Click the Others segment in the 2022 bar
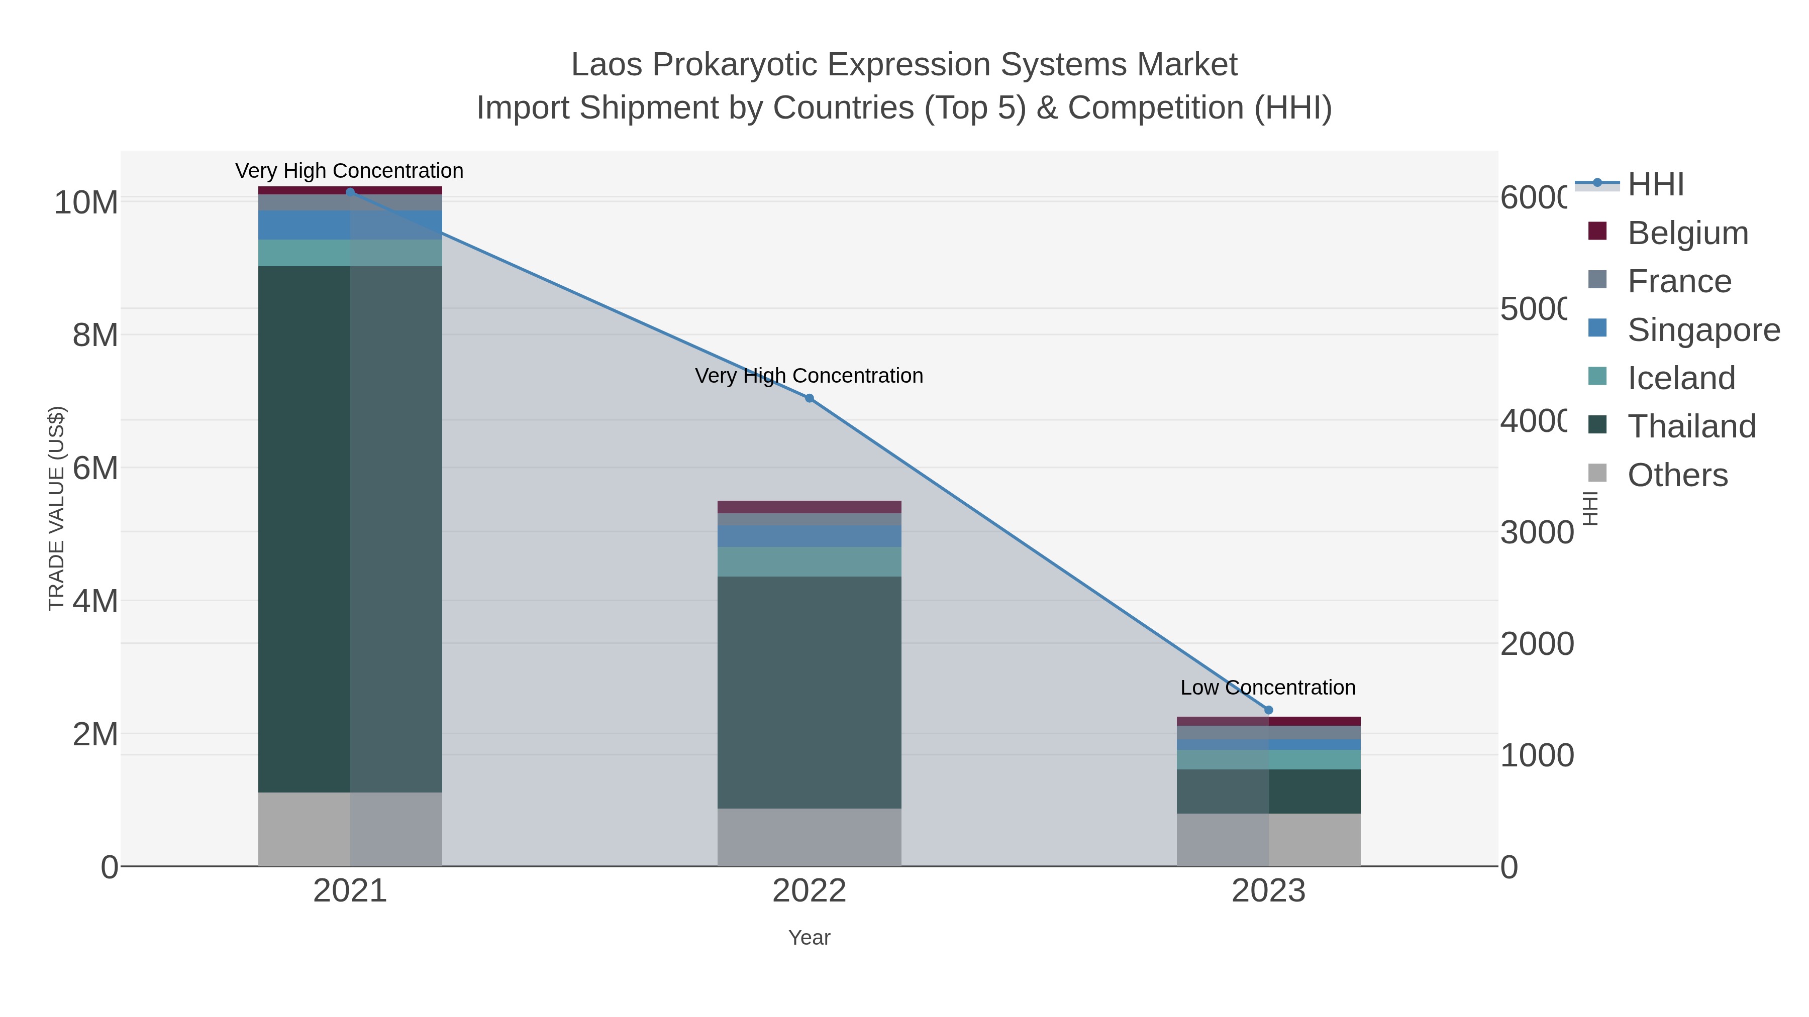 pyautogui.click(x=809, y=837)
